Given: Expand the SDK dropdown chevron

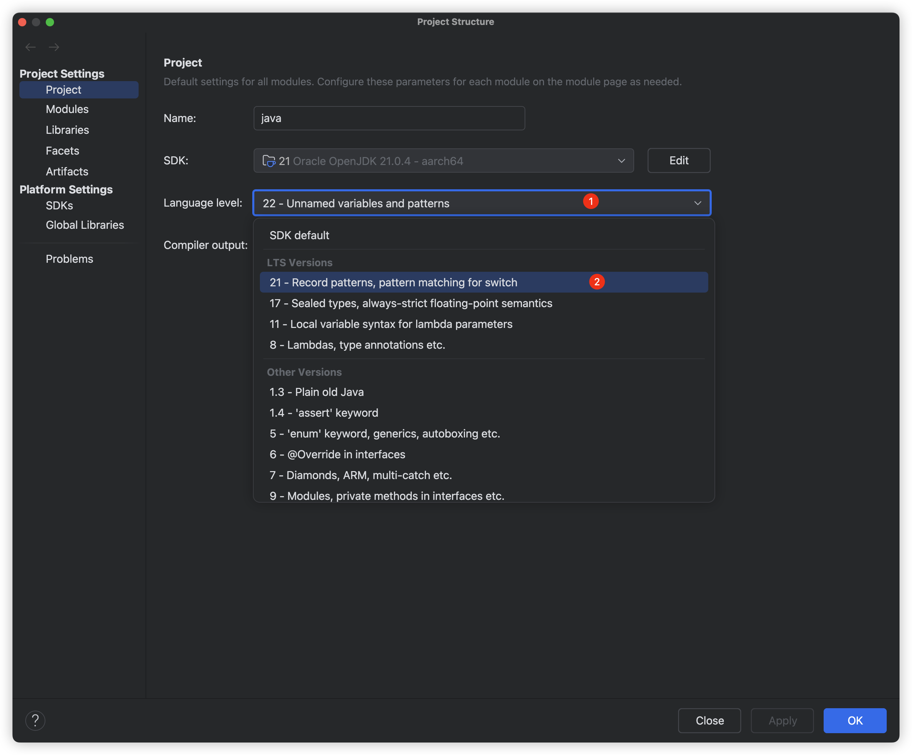Looking at the screenshot, I should [622, 161].
